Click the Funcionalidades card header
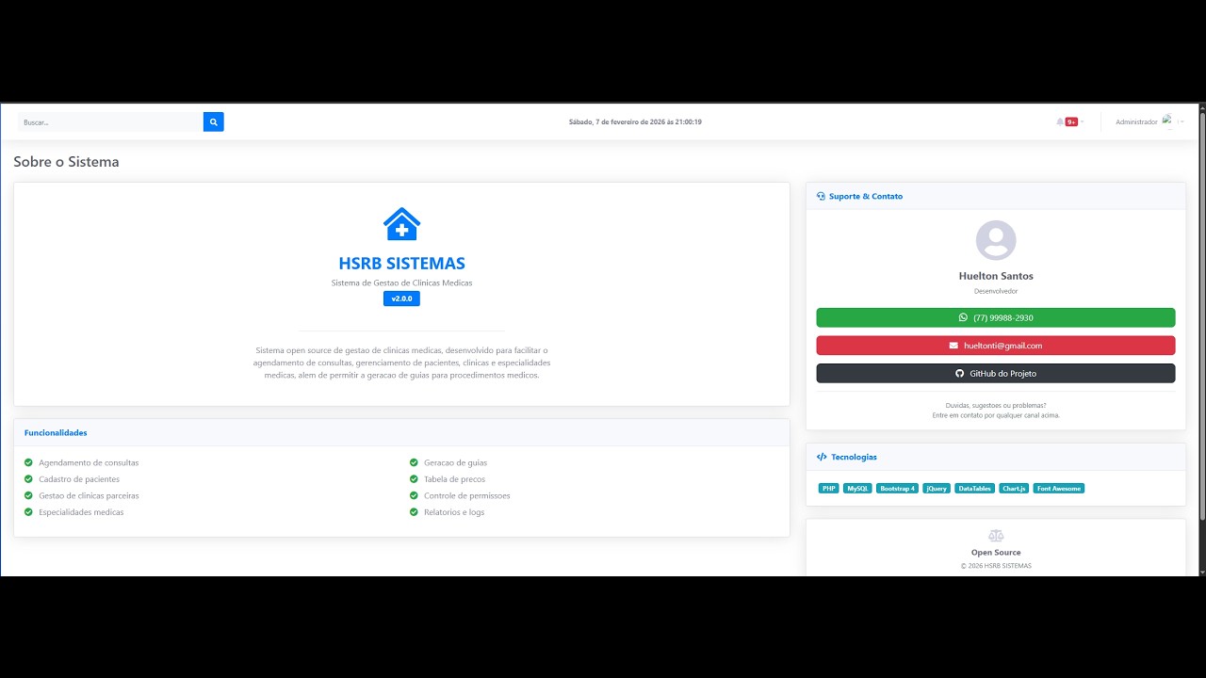Viewport: 1206px width, 678px height. (401, 433)
